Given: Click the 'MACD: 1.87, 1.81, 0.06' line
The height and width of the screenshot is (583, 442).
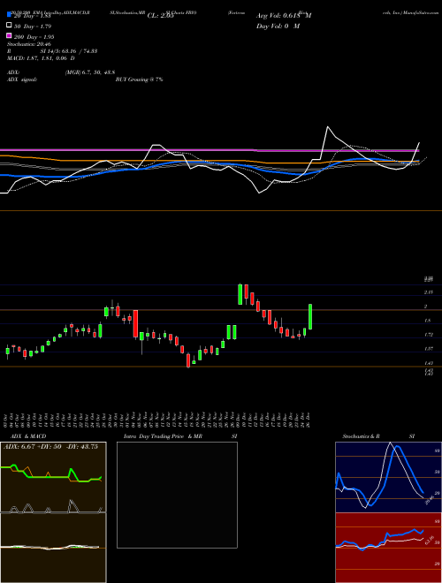Looking at the screenshot, I should [x=41, y=58].
